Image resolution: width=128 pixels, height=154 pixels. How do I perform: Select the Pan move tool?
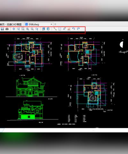(14, 29)
